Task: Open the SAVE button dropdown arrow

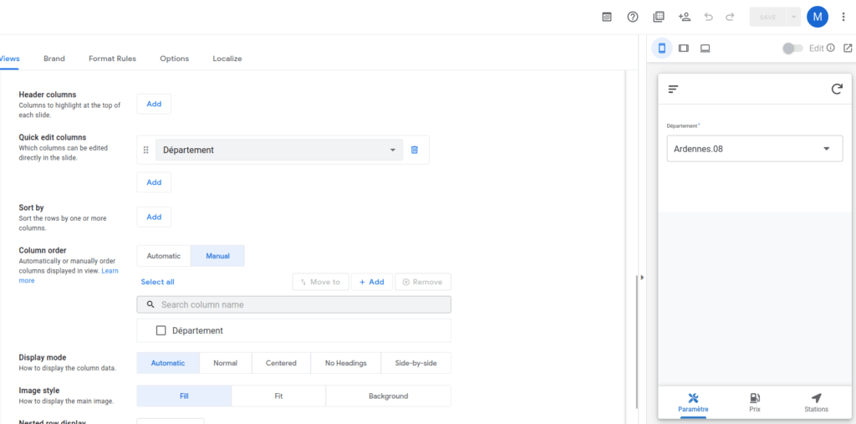Action: click(793, 17)
